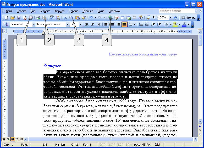Center the paragraph text
The width and height of the screenshot is (204, 148).
click(112, 24)
